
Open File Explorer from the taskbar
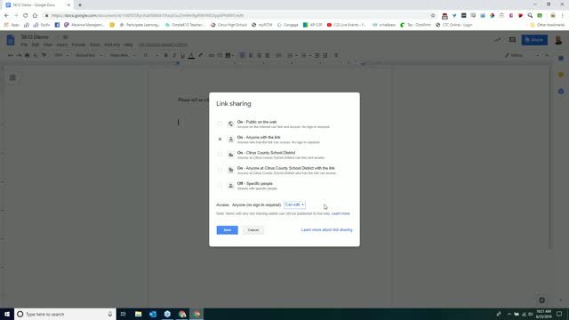[x=139, y=314]
